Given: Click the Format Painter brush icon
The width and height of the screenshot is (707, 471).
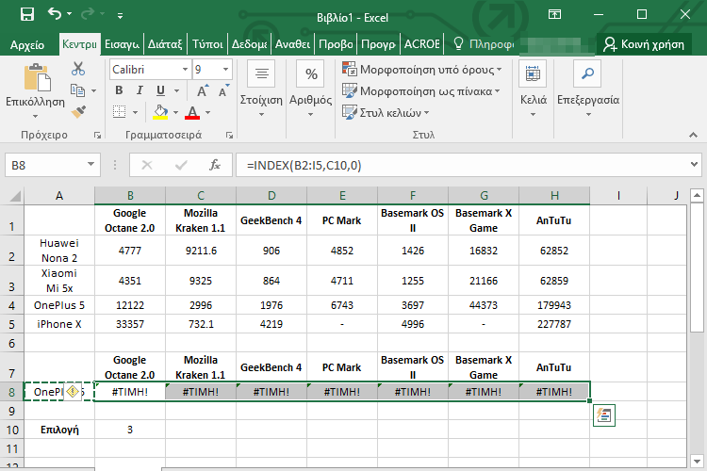Looking at the screenshot, I should pyautogui.click(x=78, y=111).
